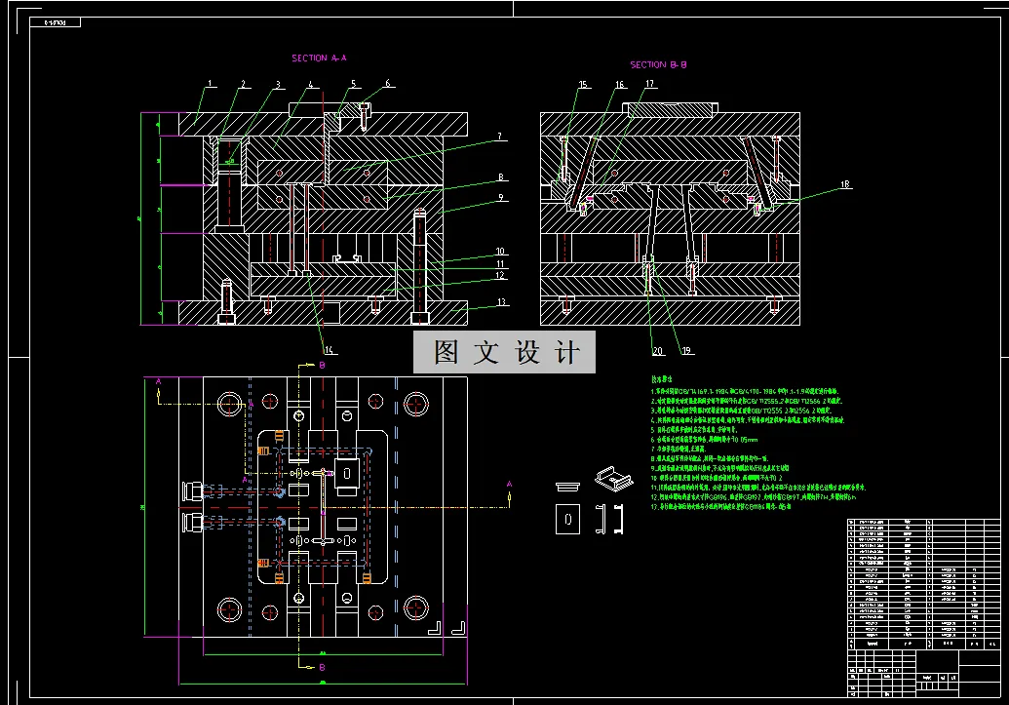
Task: Select part balloon number 4
Action: (x=311, y=84)
